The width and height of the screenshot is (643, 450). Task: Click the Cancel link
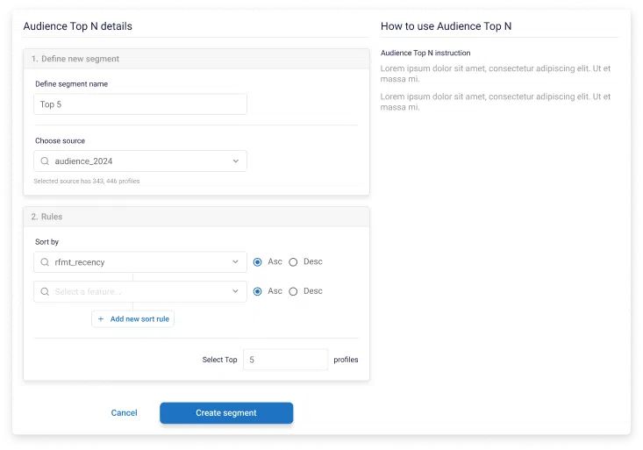coord(124,413)
